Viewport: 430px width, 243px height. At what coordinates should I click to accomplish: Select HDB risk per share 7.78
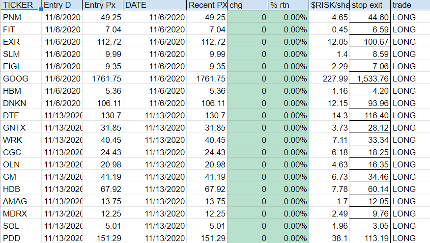[x=329, y=189]
